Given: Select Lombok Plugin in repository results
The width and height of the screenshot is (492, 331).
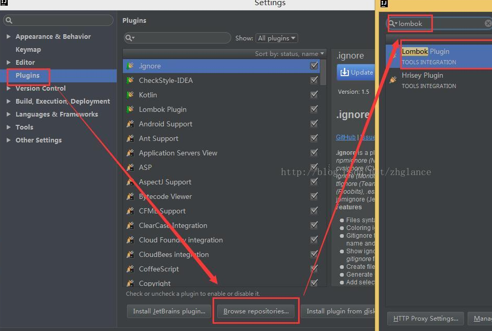Looking at the screenshot, I should (x=439, y=56).
